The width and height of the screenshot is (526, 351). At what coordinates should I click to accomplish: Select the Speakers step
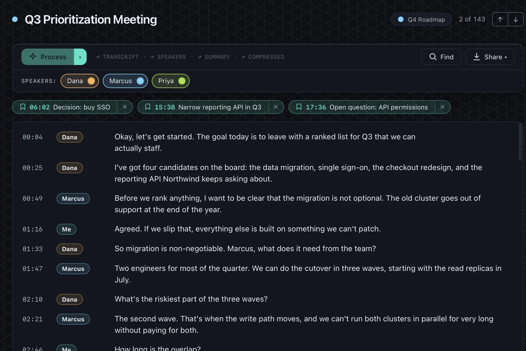tap(168, 57)
